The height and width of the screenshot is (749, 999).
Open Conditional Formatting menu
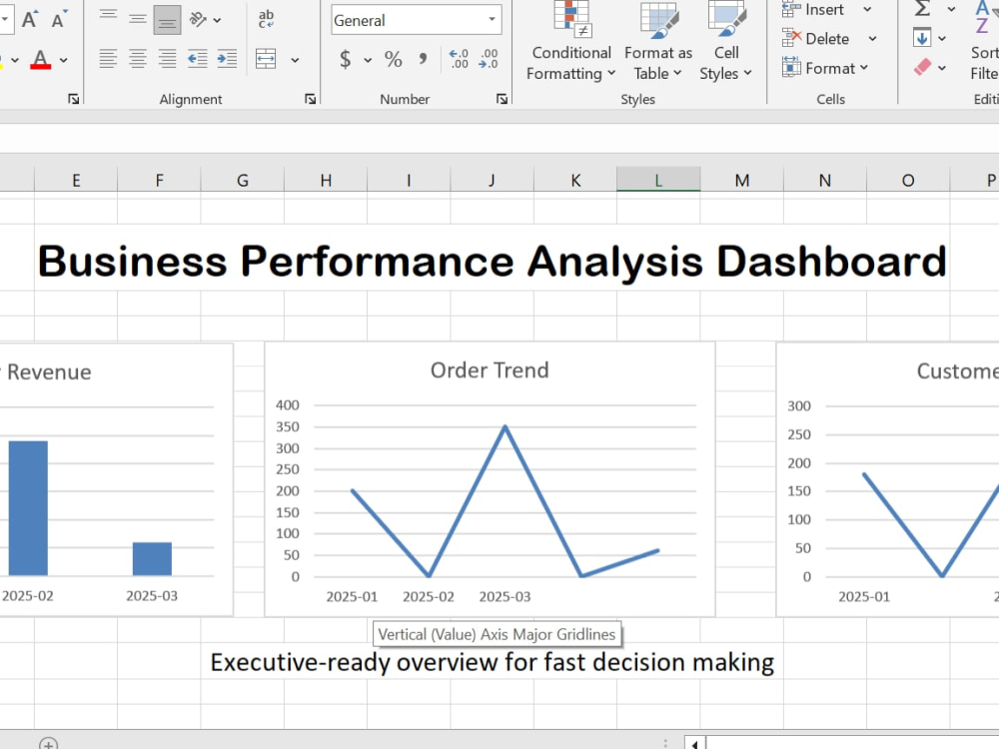point(570,42)
